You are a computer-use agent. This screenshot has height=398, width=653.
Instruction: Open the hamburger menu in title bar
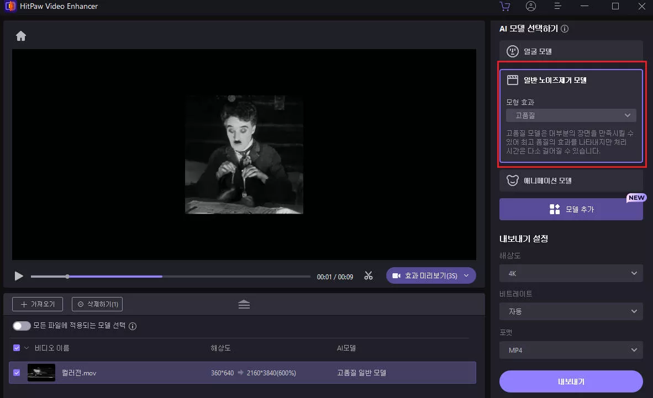[558, 7]
